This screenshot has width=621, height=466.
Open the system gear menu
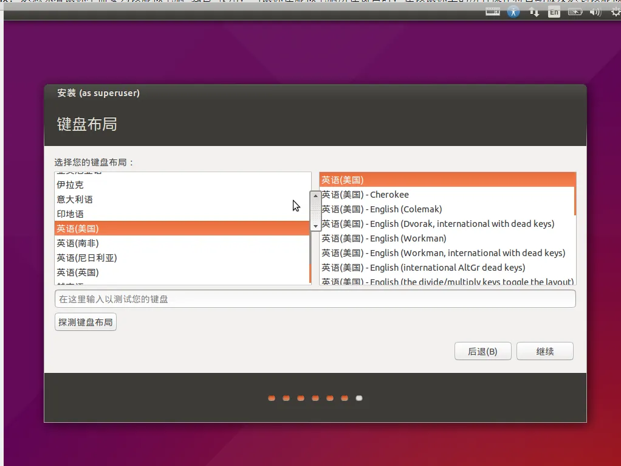pyautogui.click(x=615, y=12)
